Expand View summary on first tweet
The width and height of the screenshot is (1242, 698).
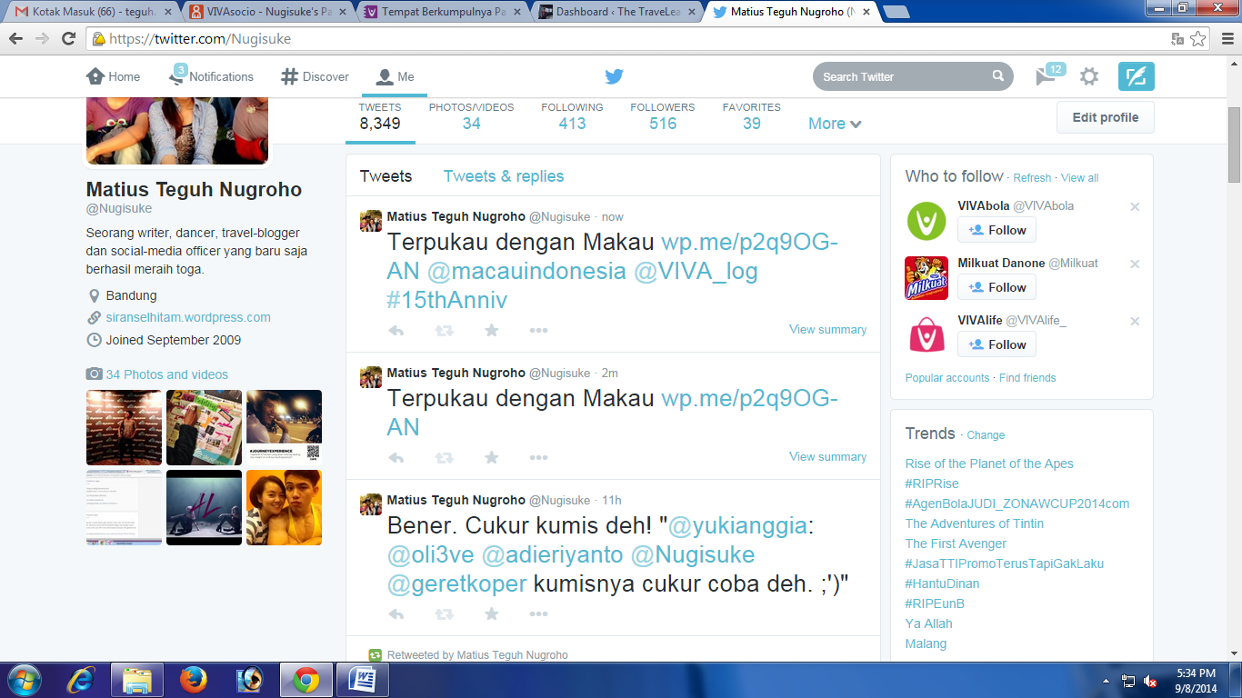[x=827, y=330]
